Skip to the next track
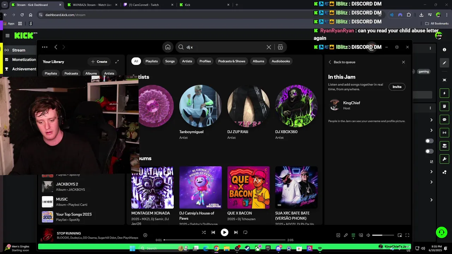The image size is (452, 254). (x=236, y=232)
